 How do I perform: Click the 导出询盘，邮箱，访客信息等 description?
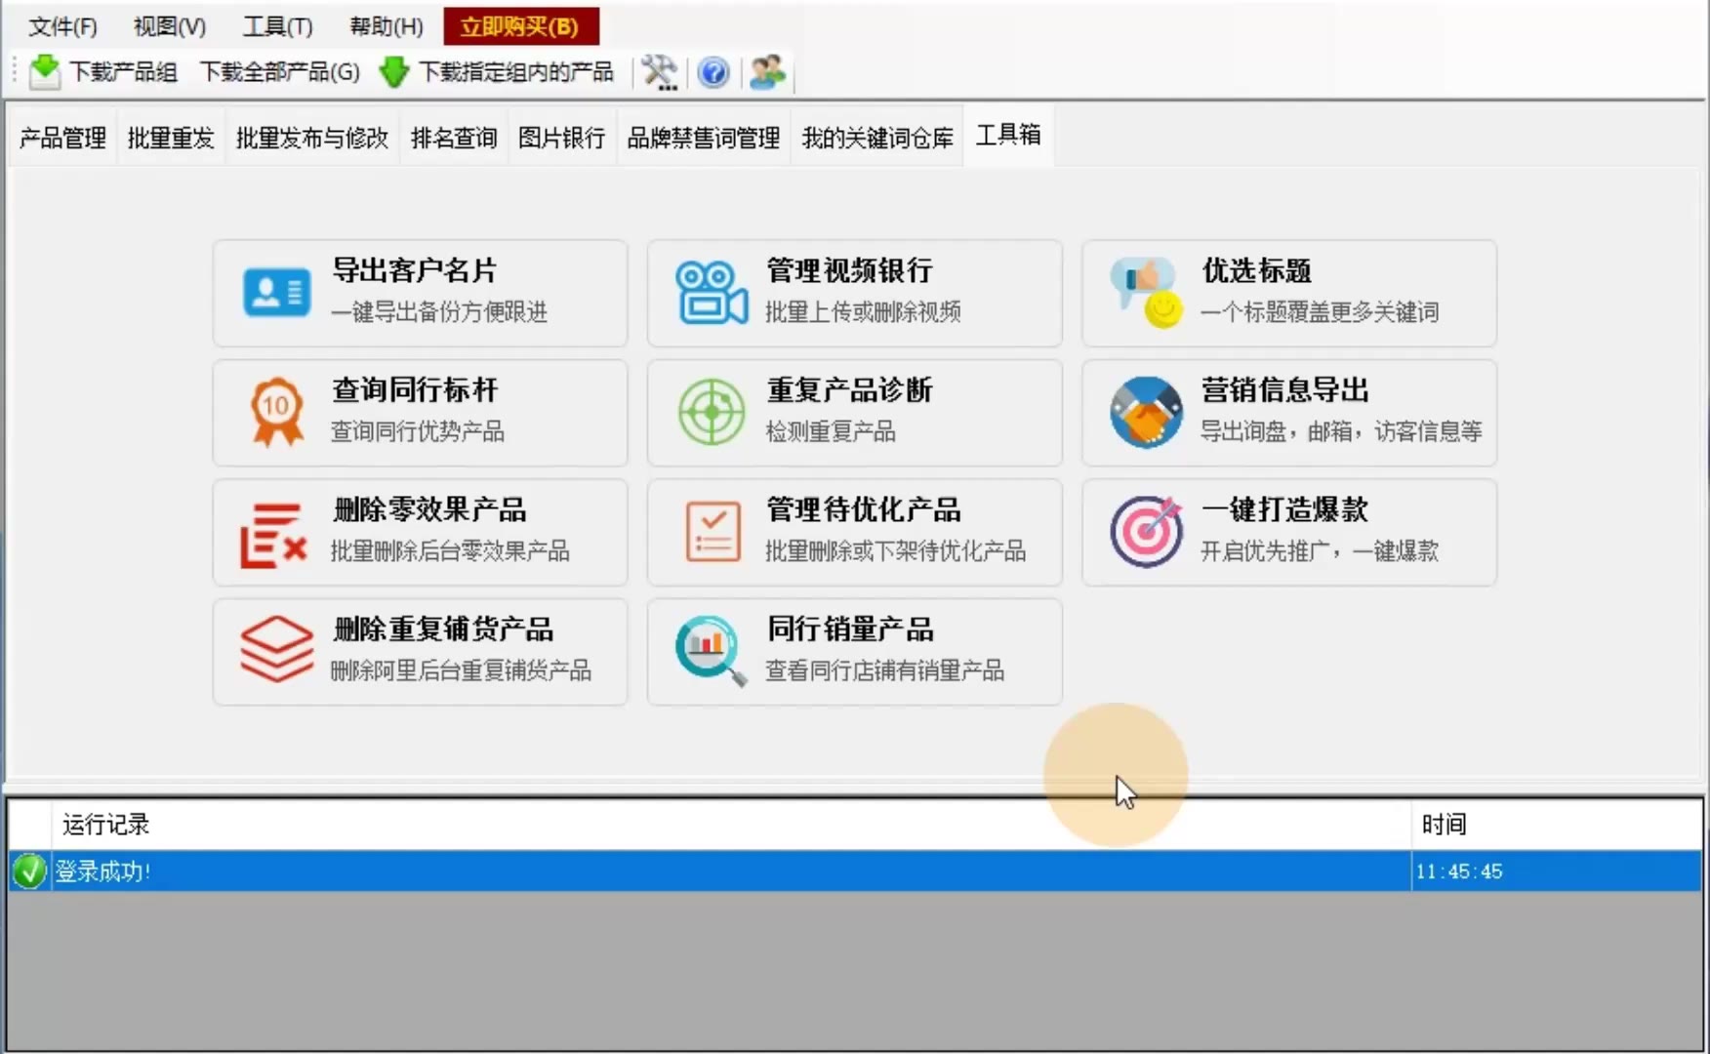click(1341, 430)
